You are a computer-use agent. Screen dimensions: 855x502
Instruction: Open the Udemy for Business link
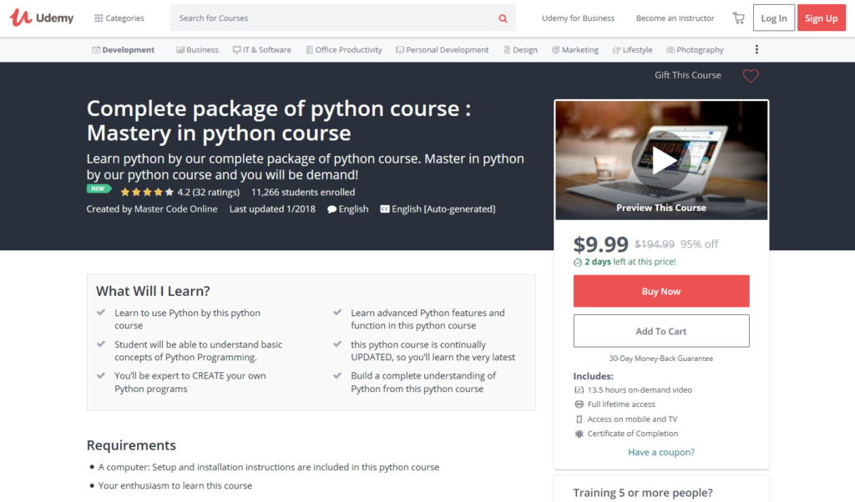578,18
